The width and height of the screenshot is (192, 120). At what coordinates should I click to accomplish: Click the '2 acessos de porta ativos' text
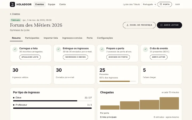(119, 52)
